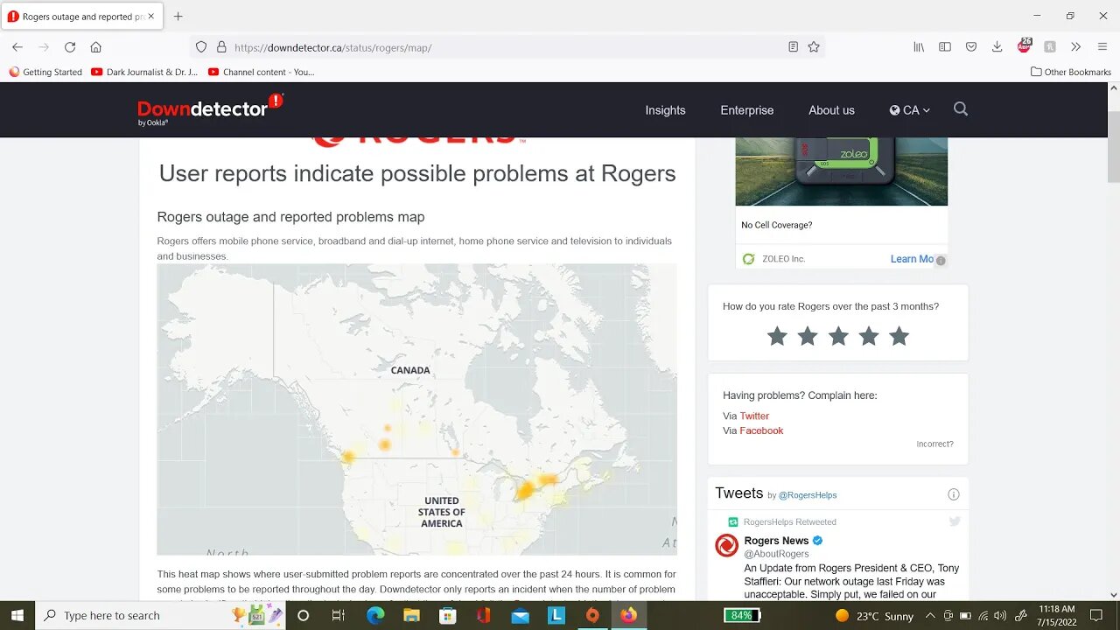1120x630 pixels.
Task: Open @RogersHelps Twitter handle link
Action: 808,495
